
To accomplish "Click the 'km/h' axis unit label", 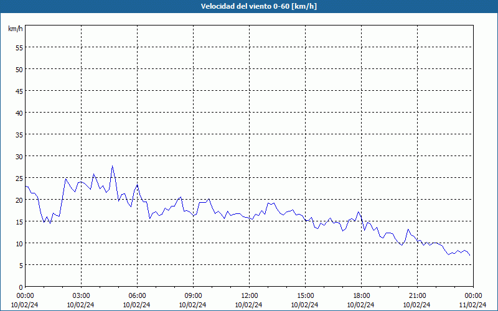I will tap(16, 29).
